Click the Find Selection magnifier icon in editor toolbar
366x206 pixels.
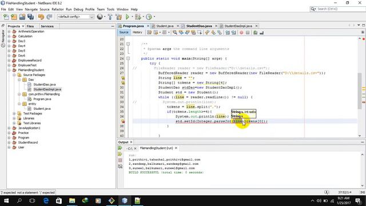(175, 33)
